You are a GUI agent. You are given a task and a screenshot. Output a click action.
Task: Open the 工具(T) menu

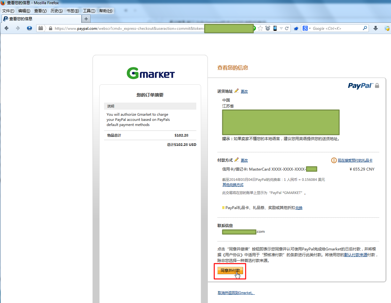89,11
